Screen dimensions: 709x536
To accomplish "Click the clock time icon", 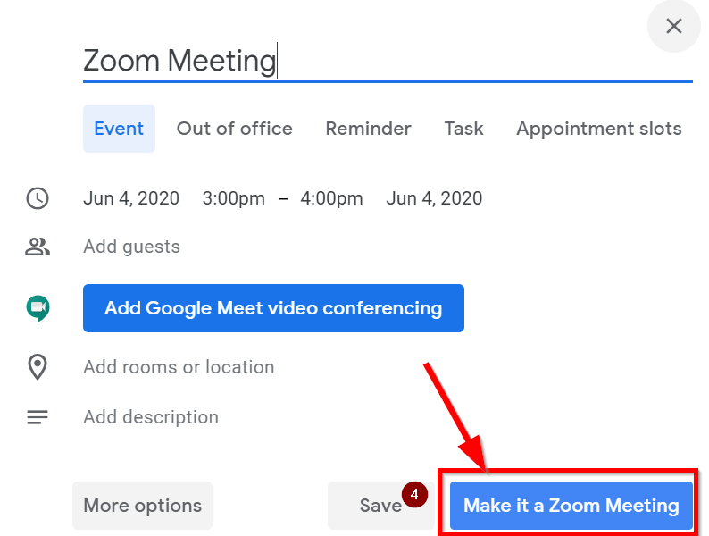I will tap(38, 198).
